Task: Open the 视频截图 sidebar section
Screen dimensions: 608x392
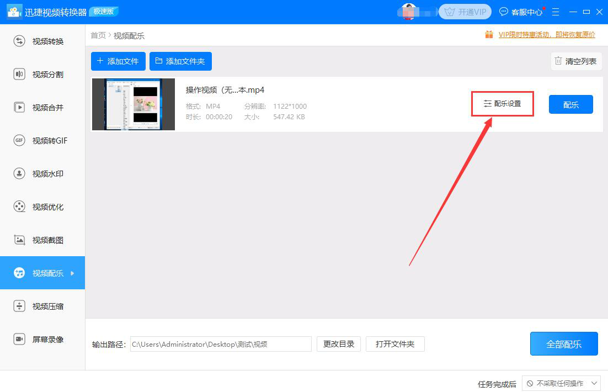Action: [42, 240]
